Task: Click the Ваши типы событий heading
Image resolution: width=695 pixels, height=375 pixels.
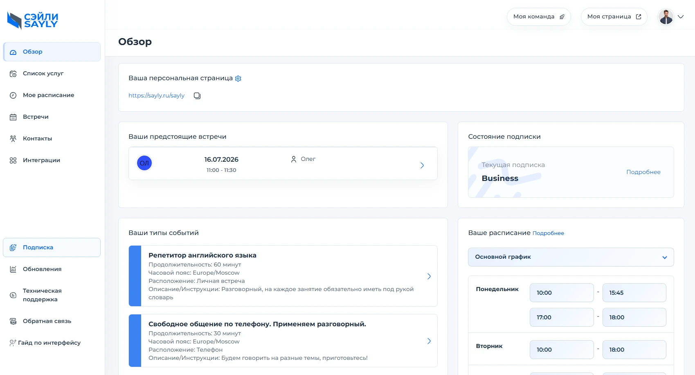Action: coord(164,233)
